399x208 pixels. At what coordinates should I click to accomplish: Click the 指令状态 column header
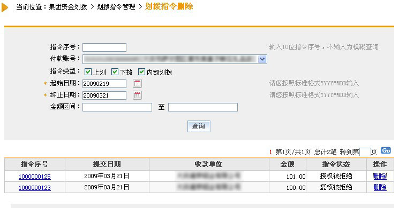(x=336, y=164)
